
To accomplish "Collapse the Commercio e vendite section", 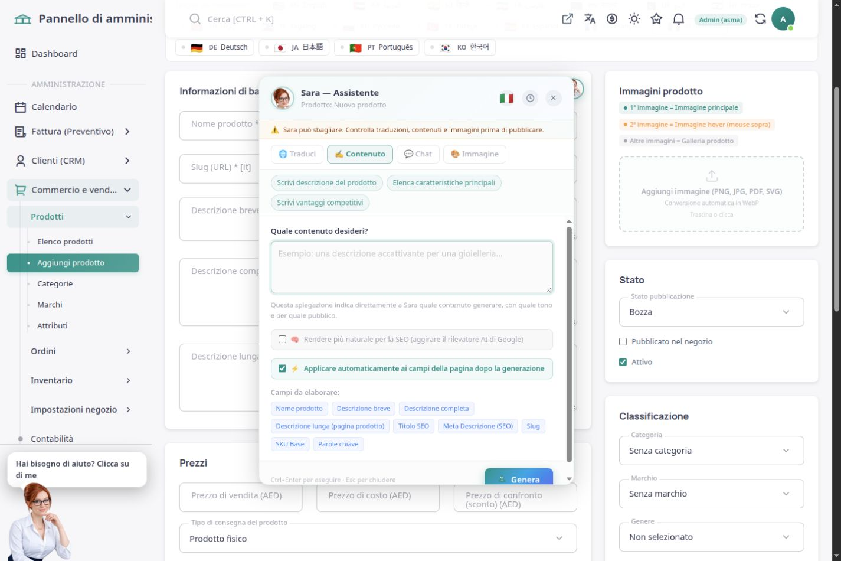I will coord(127,190).
